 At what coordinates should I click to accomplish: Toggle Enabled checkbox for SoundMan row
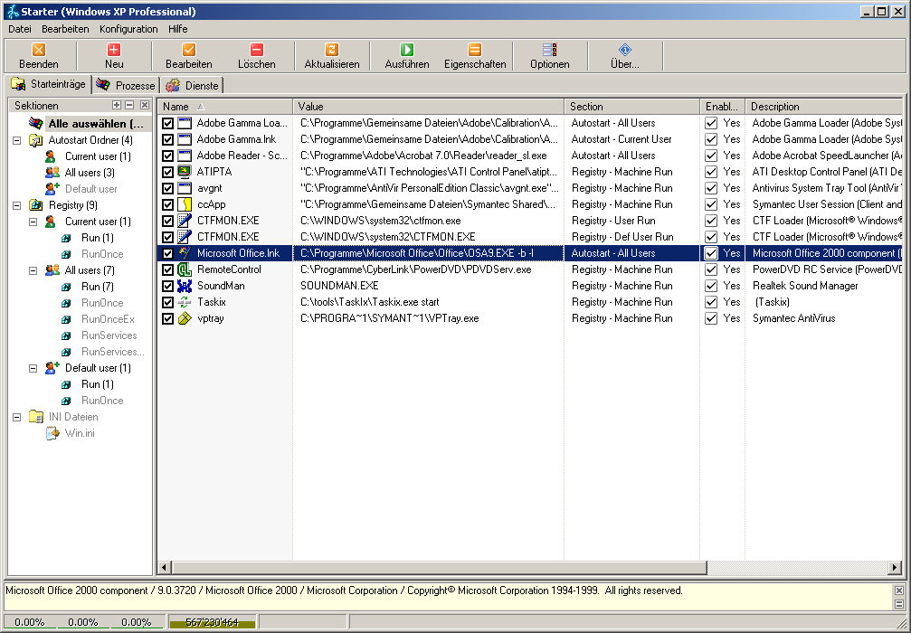click(x=710, y=286)
